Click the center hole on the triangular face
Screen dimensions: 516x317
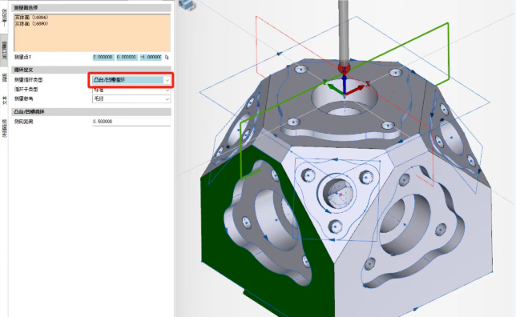click(338, 193)
